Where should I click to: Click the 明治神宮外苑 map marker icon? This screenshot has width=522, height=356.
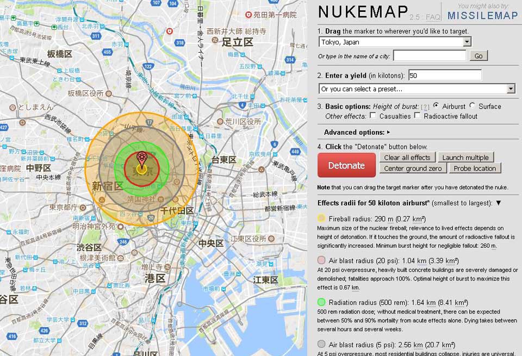coord(120,227)
